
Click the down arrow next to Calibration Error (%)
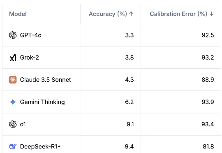click(x=212, y=14)
